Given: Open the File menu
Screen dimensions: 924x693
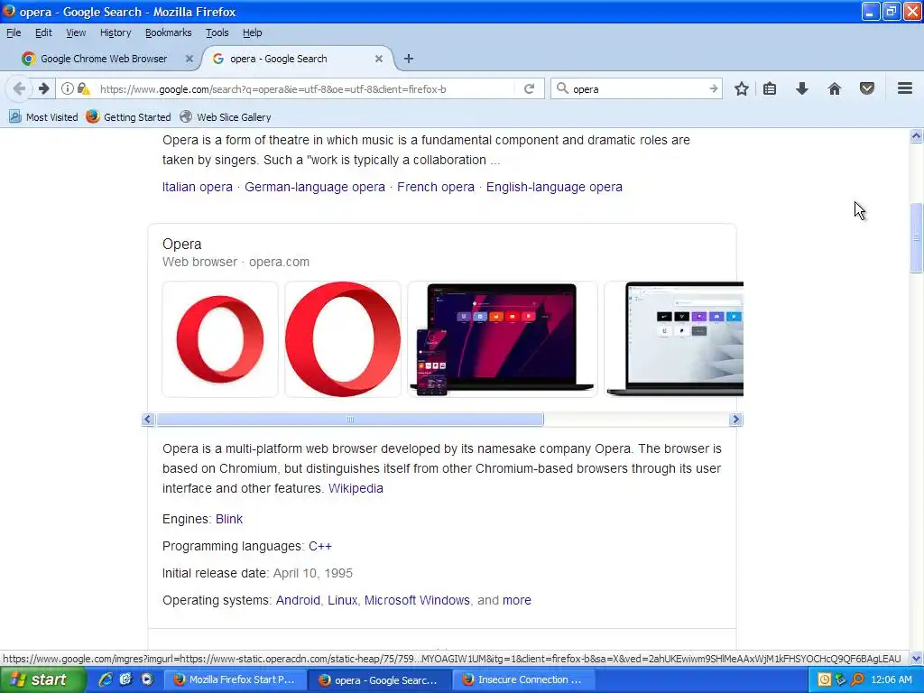Looking at the screenshot, I should [x=14, y=32].
